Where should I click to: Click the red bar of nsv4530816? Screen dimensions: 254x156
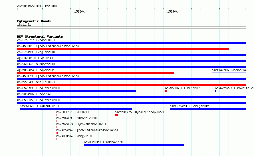[123, 49]
